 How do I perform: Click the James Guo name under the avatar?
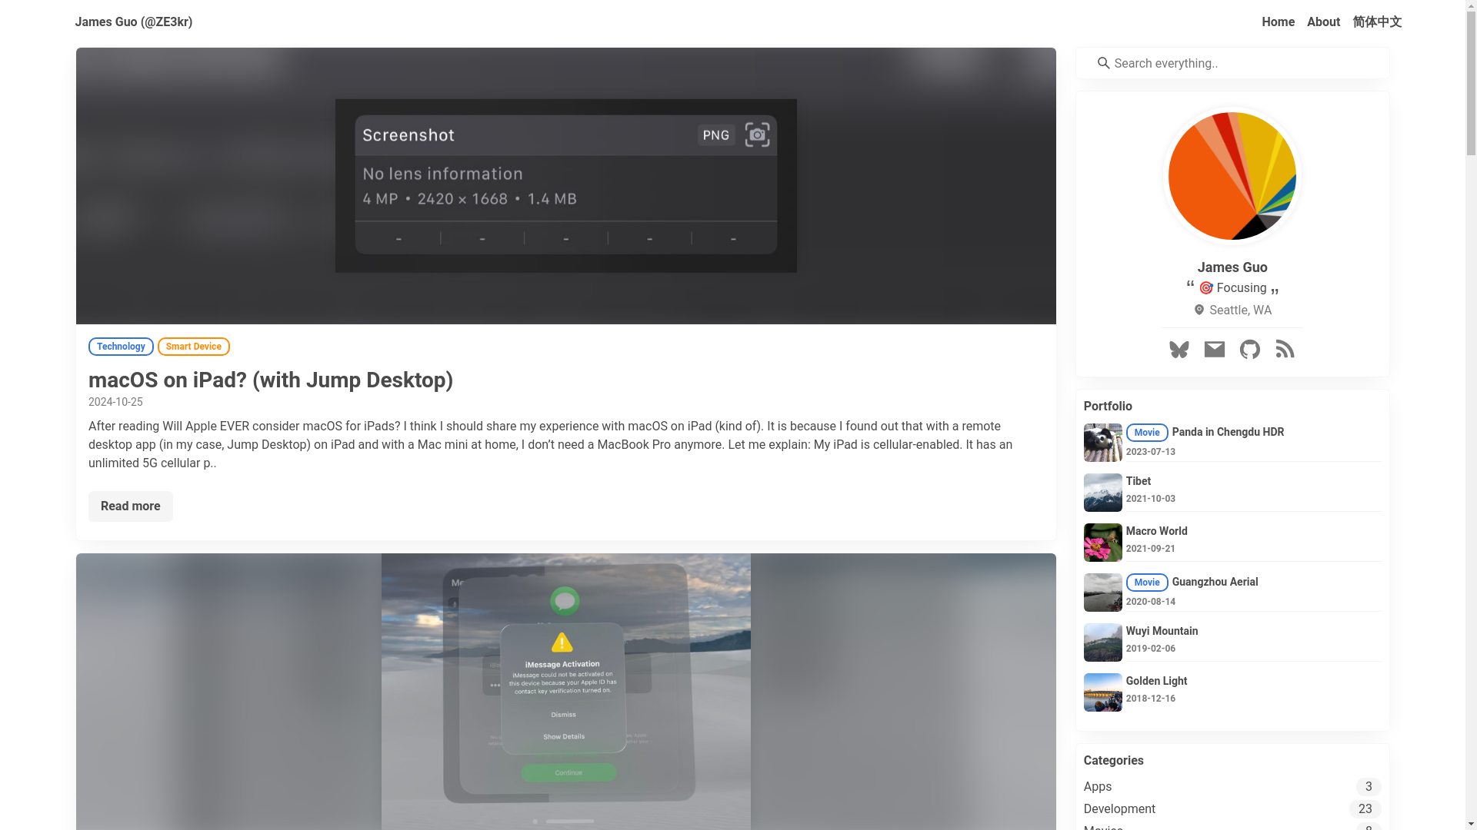pyautogui.click(x=1232, y=267)
